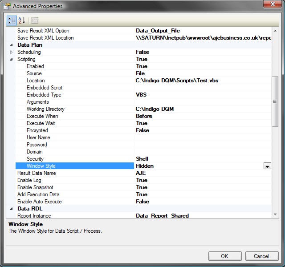Collapse the Data RDL category

(x=11, y=209)
